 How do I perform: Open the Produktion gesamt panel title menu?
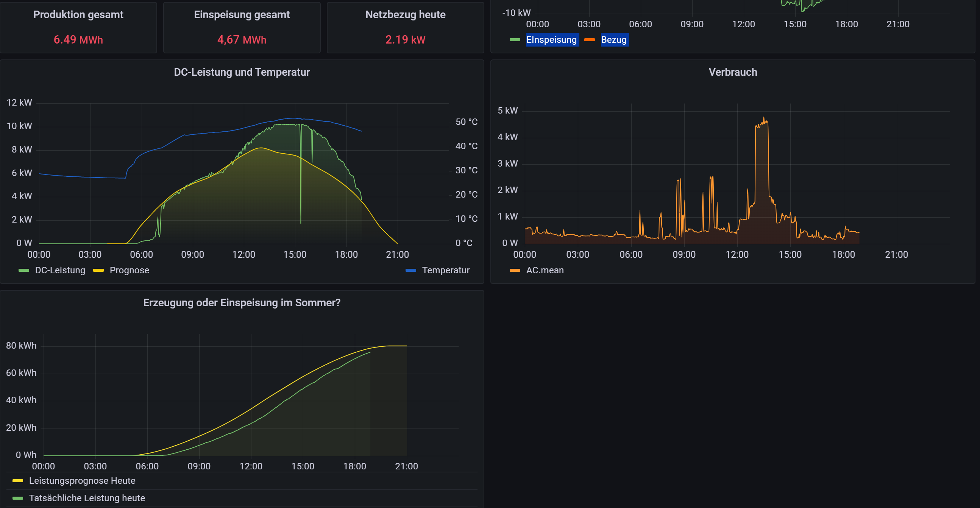(78, 15)
